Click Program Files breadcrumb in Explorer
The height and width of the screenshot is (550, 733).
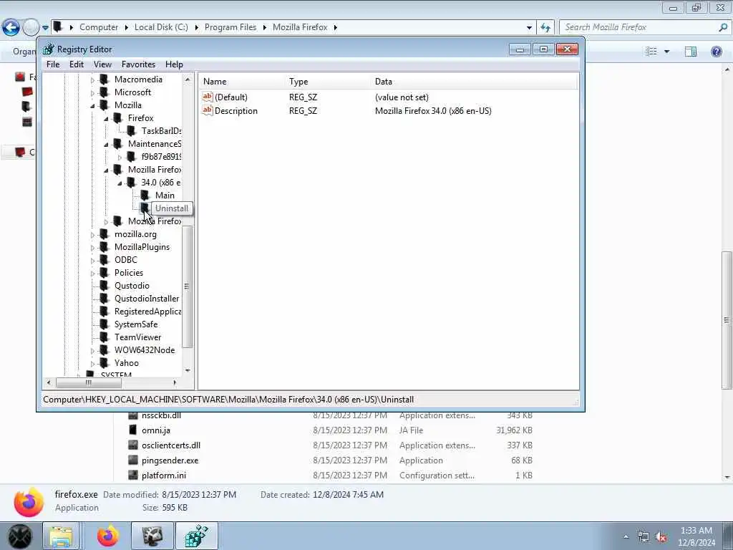pos(230,27)
